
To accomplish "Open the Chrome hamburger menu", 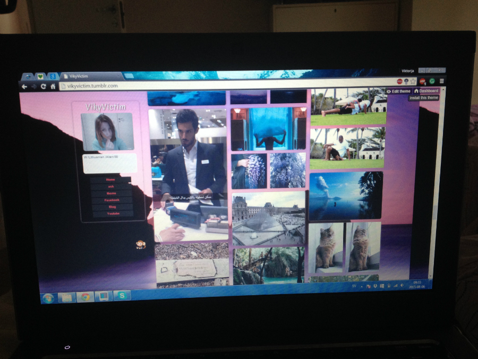I will click(441, 81).
